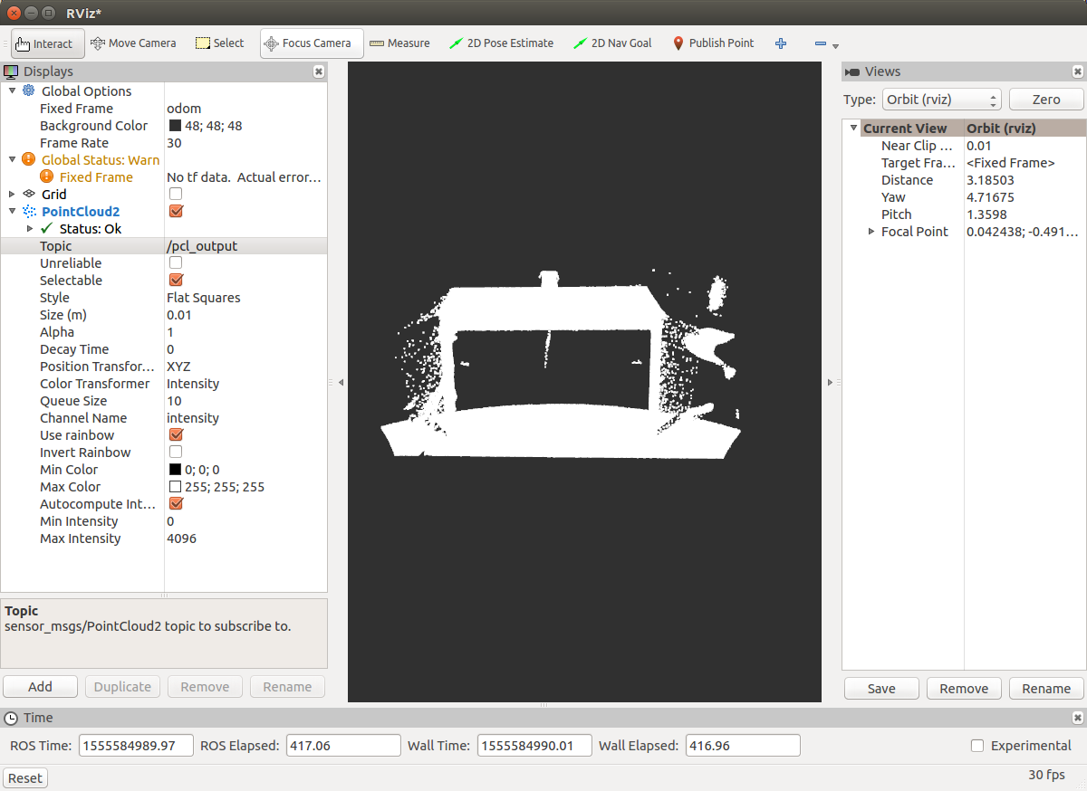Toggle the Unreliable checkbox

pos(176,262)
